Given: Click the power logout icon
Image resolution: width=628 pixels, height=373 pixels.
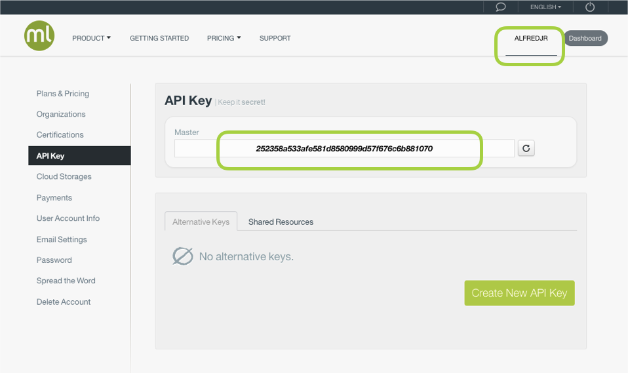Looking at the screenshot, I should click(590, 7).
